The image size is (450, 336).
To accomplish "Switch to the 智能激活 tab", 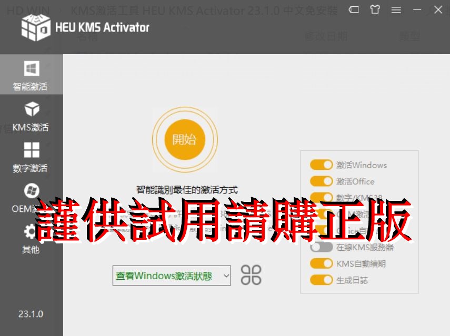I will pos(31,75).
